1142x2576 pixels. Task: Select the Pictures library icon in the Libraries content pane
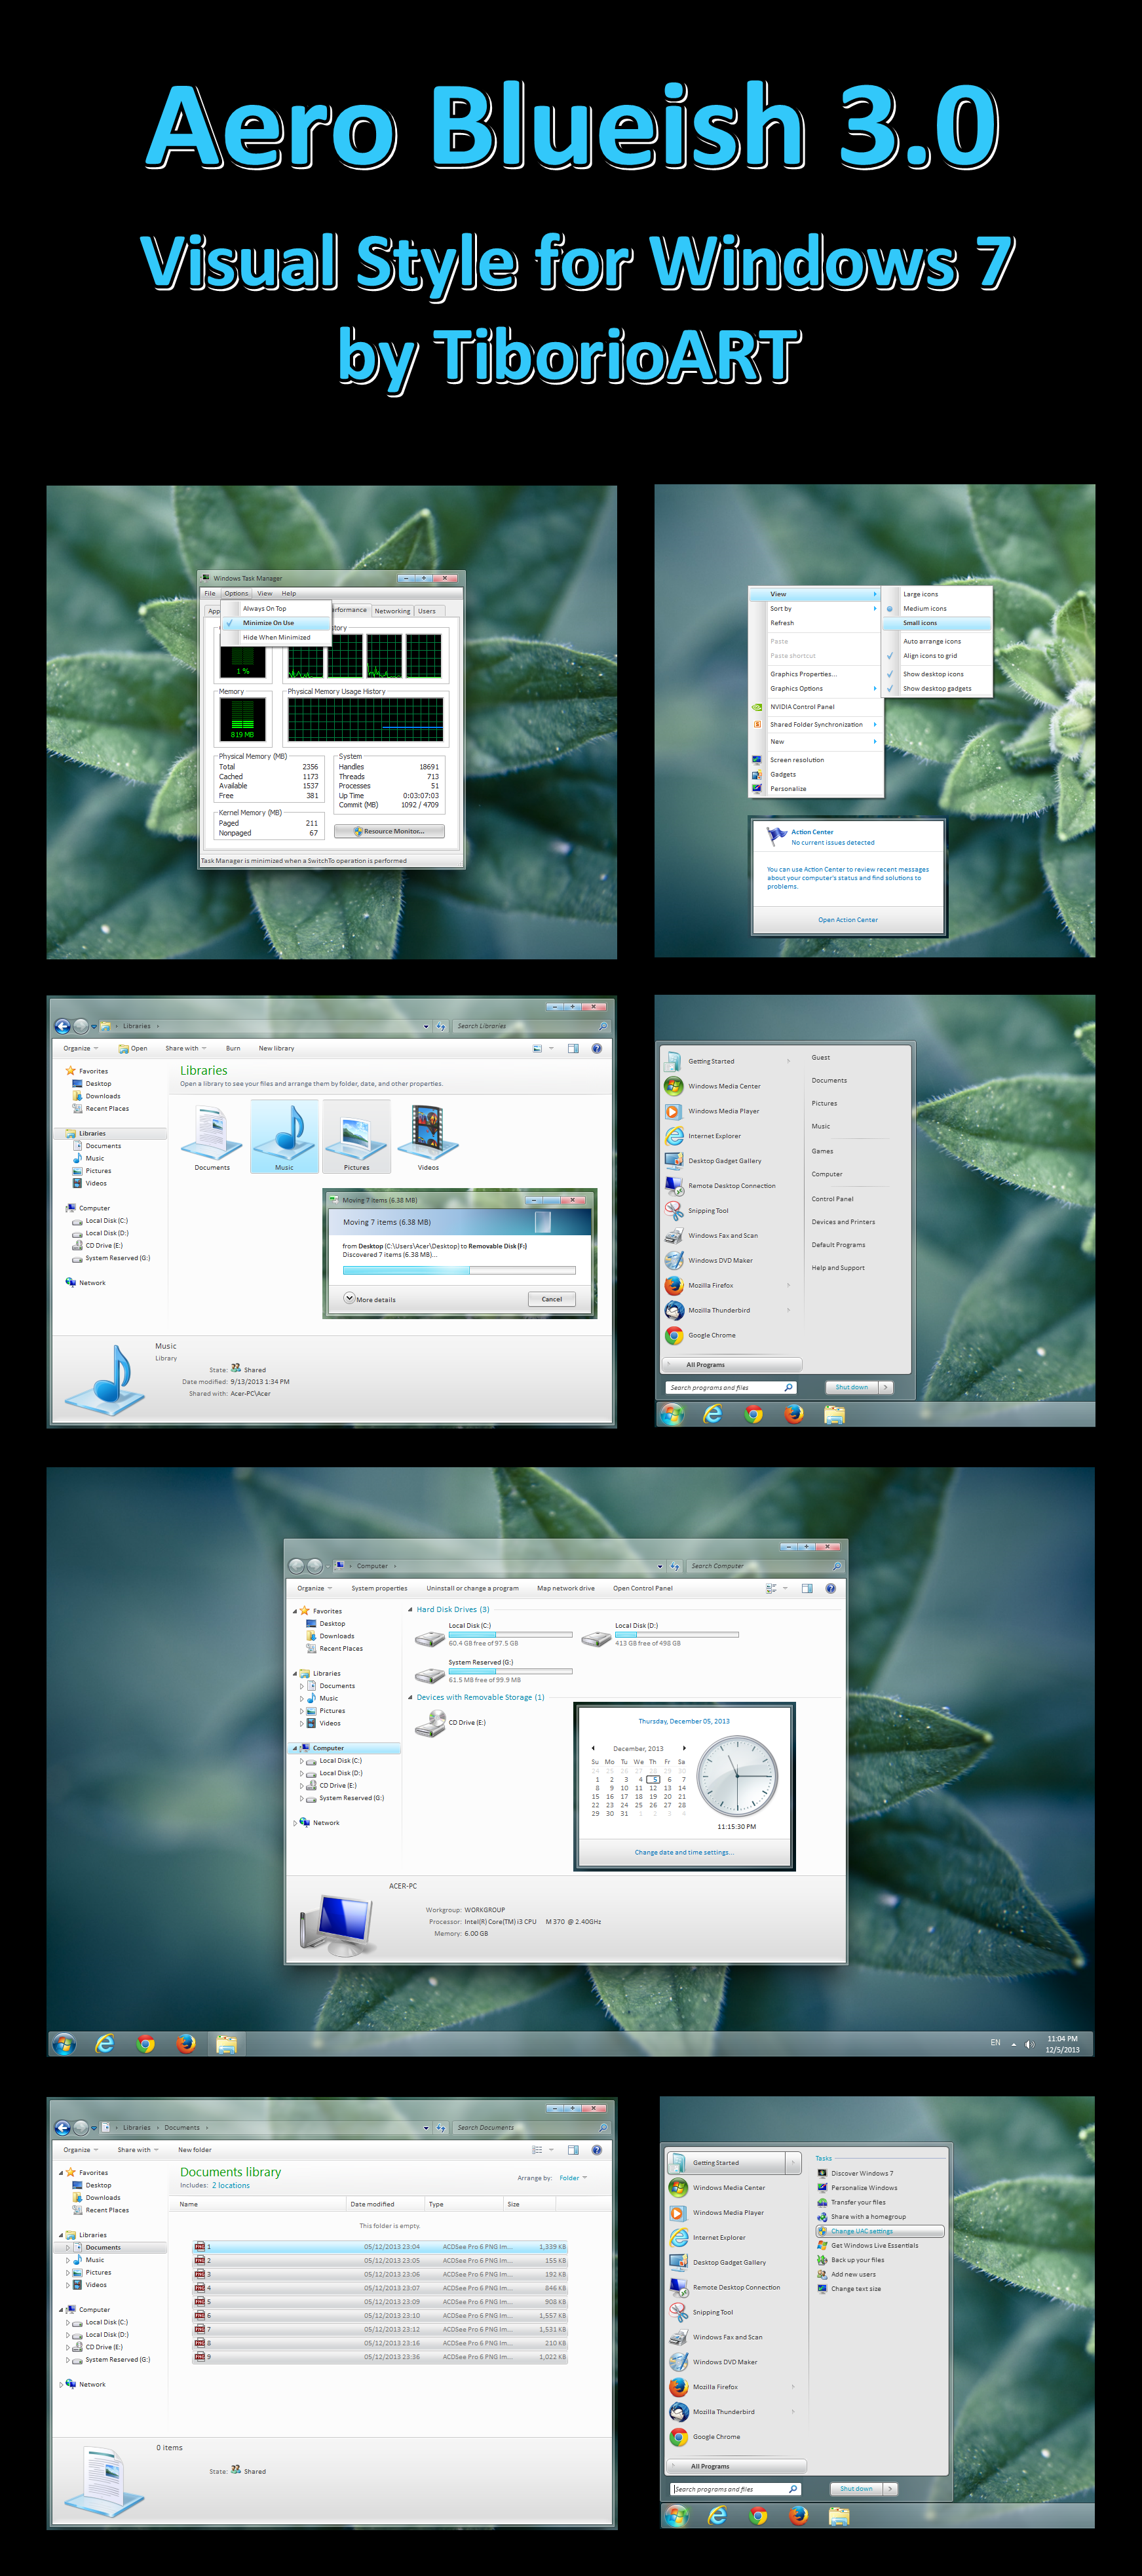click(356, 1136)
